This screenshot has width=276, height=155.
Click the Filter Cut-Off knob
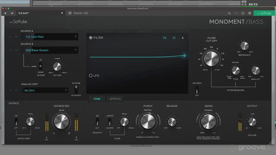[211, 59]
